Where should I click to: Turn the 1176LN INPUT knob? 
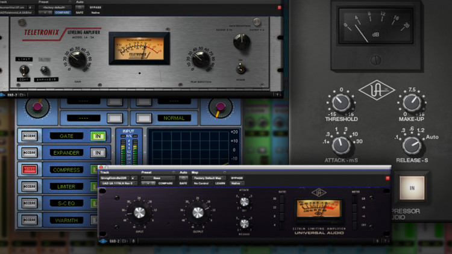pos(139,212)
